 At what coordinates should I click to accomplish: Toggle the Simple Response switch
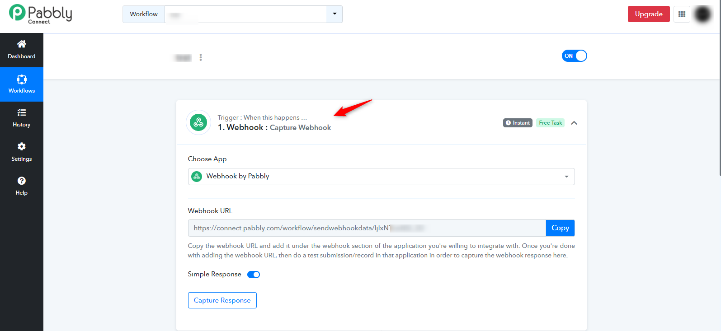coord(254,275)
